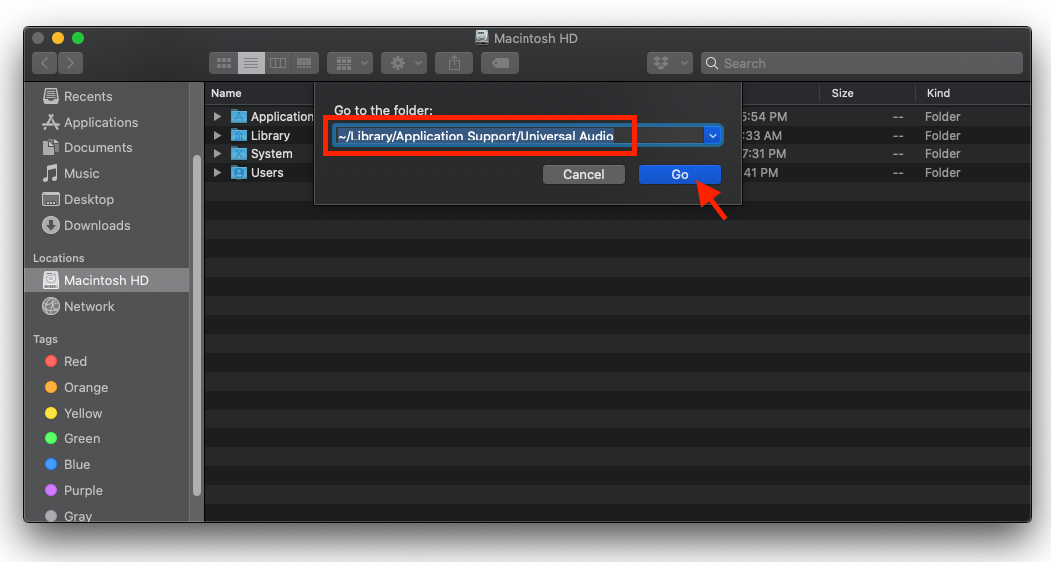Go forward with the right arrow
1051x562 pixels.
tap(71, 63)
